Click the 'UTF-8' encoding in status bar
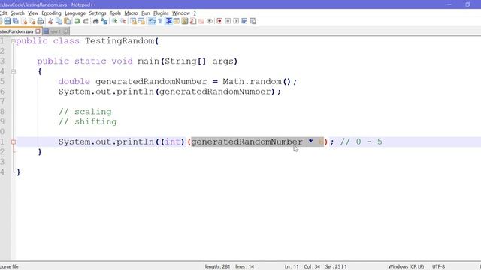 click(x=438, y=267)
